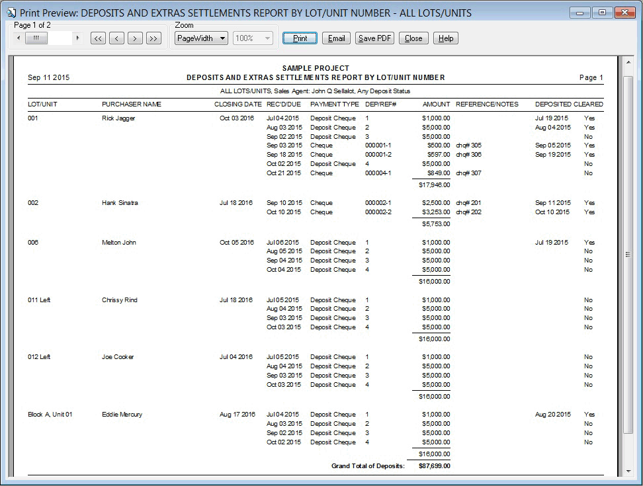Viewport: 643px width, 486px height.
Task: Click purchaser name Eddie Mercury
Action: 122,415
